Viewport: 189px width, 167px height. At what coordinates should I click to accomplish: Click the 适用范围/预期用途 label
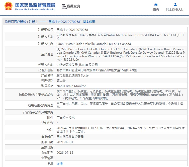(41, 105)
